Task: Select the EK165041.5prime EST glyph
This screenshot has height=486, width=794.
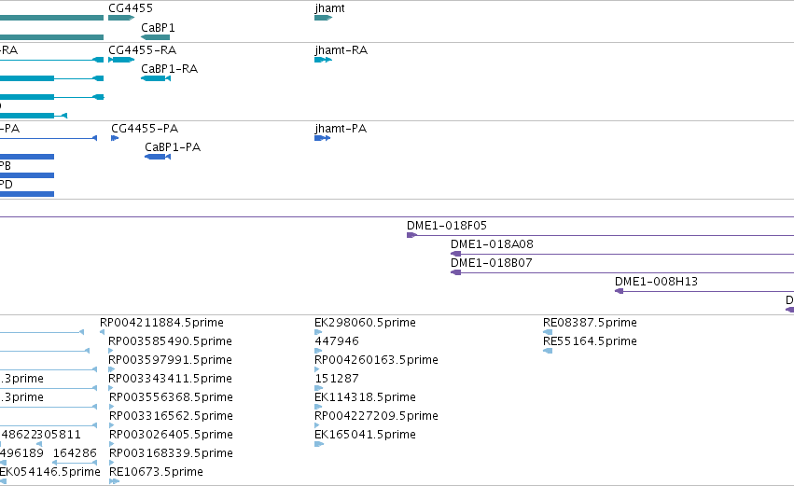Action: (319, 444)
